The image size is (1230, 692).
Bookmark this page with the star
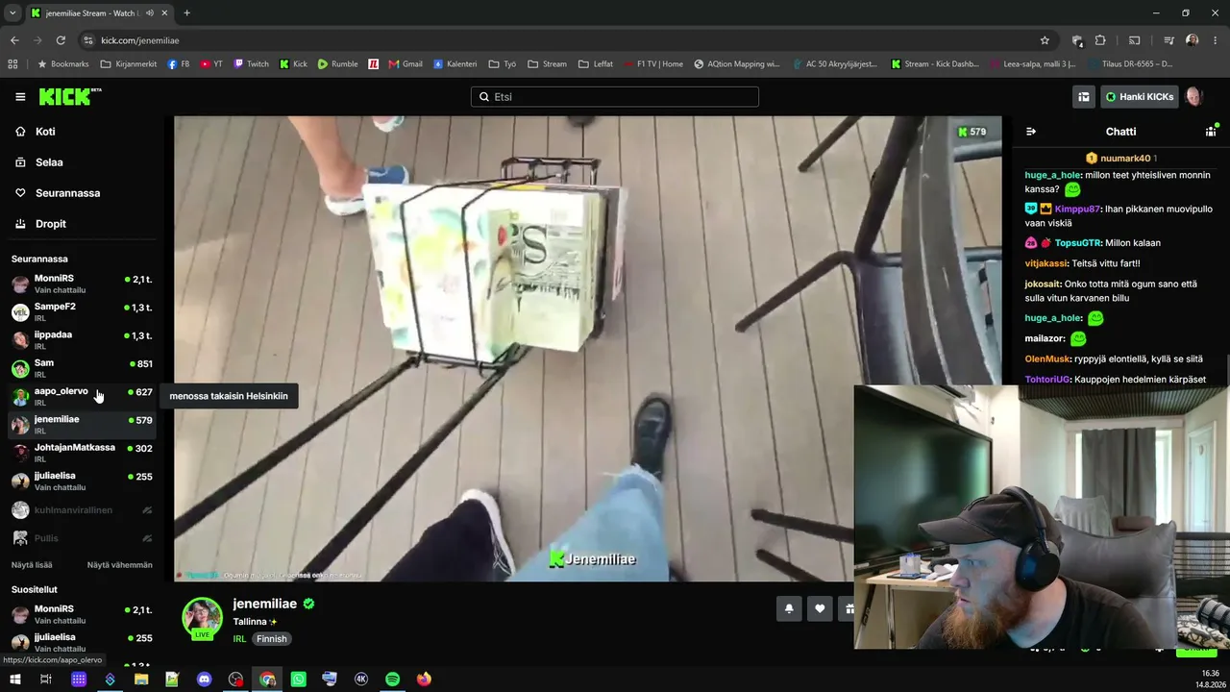point(1045,40)
